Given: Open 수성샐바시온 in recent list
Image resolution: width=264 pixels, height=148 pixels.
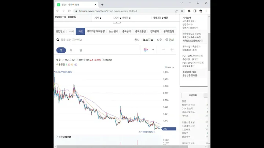Looking at the screenshot, I should coord(188,126).
